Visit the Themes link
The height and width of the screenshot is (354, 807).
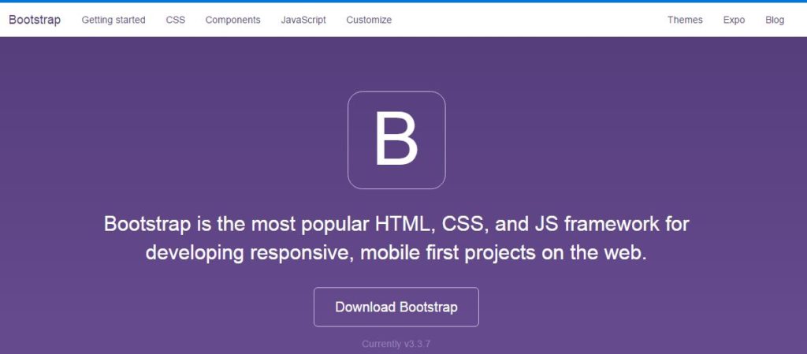pos(685,20)
